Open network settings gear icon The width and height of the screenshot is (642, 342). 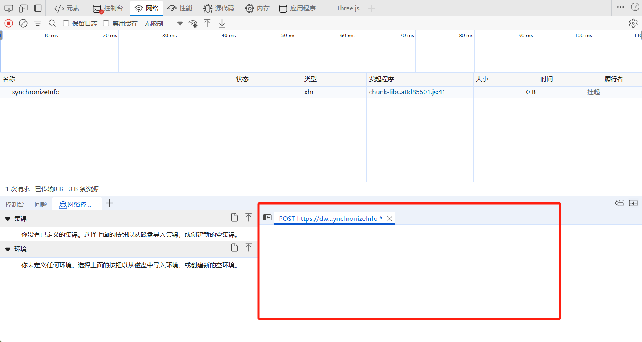633,23
